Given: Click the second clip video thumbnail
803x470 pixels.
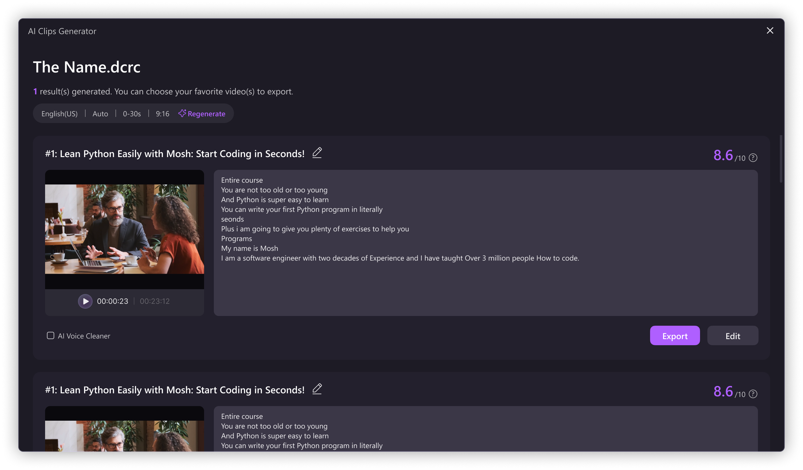Looking at the screenshot, I should 124,429.
